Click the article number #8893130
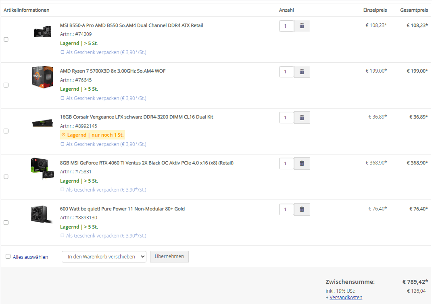Screen dimensions: 432x304 (86, 218)
